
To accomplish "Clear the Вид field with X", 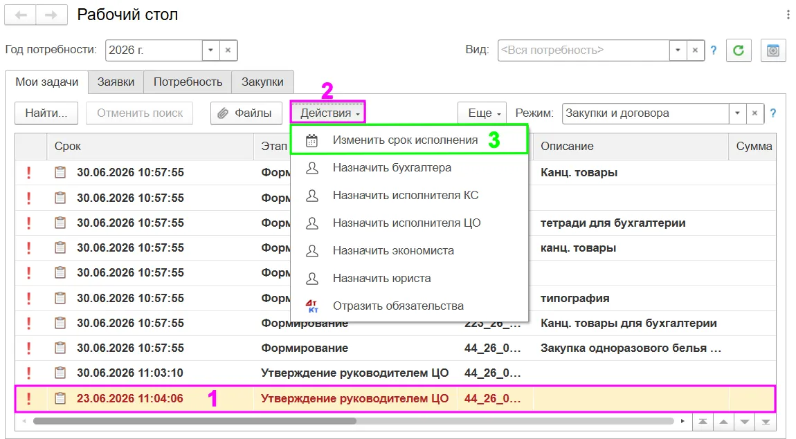I will (695, 50).
